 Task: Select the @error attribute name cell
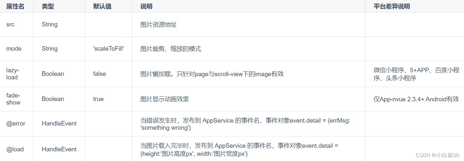[16, 124]
